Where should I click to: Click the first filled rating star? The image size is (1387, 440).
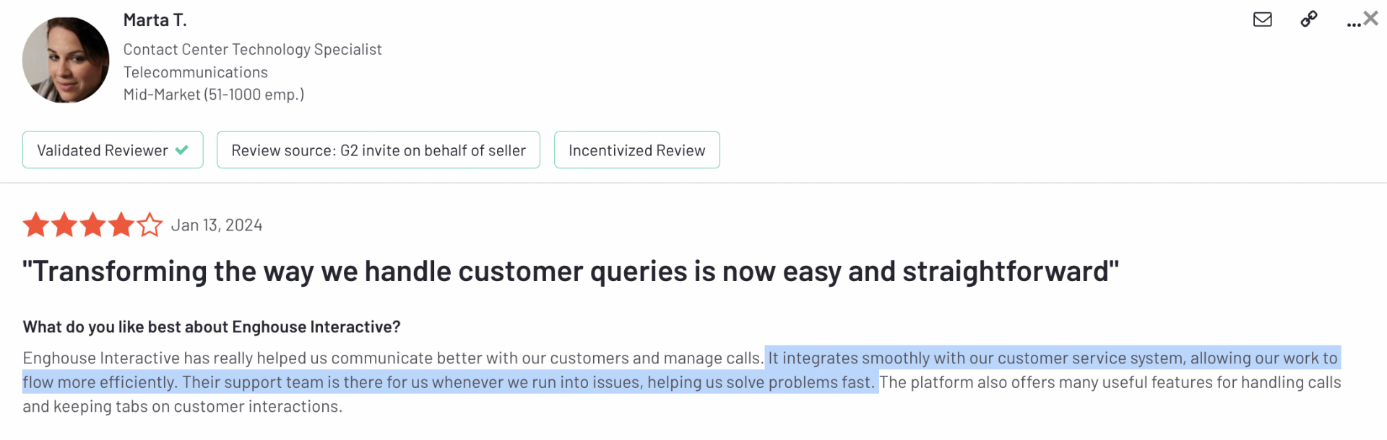pyautogui.click(x=35, y=225)
